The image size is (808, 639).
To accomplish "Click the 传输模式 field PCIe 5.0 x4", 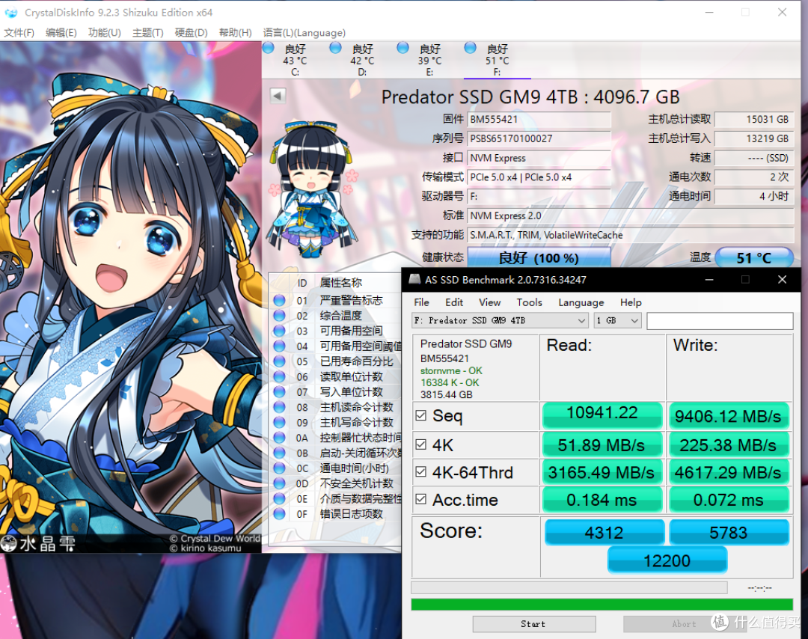I will [x=539, y=177].
